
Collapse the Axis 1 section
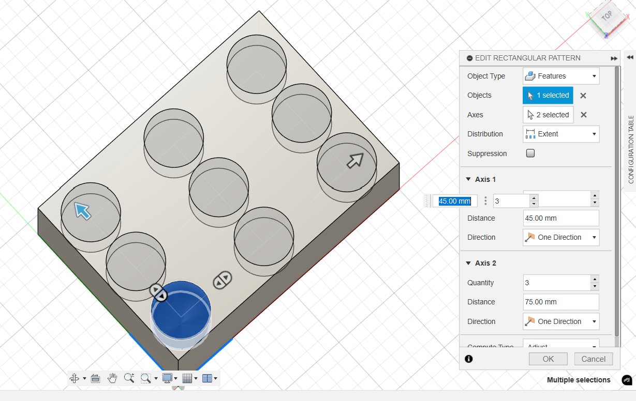468,179
